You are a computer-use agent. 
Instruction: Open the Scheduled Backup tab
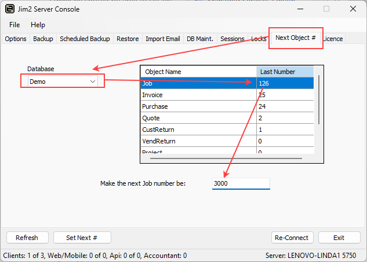click(x=85, y=39)
